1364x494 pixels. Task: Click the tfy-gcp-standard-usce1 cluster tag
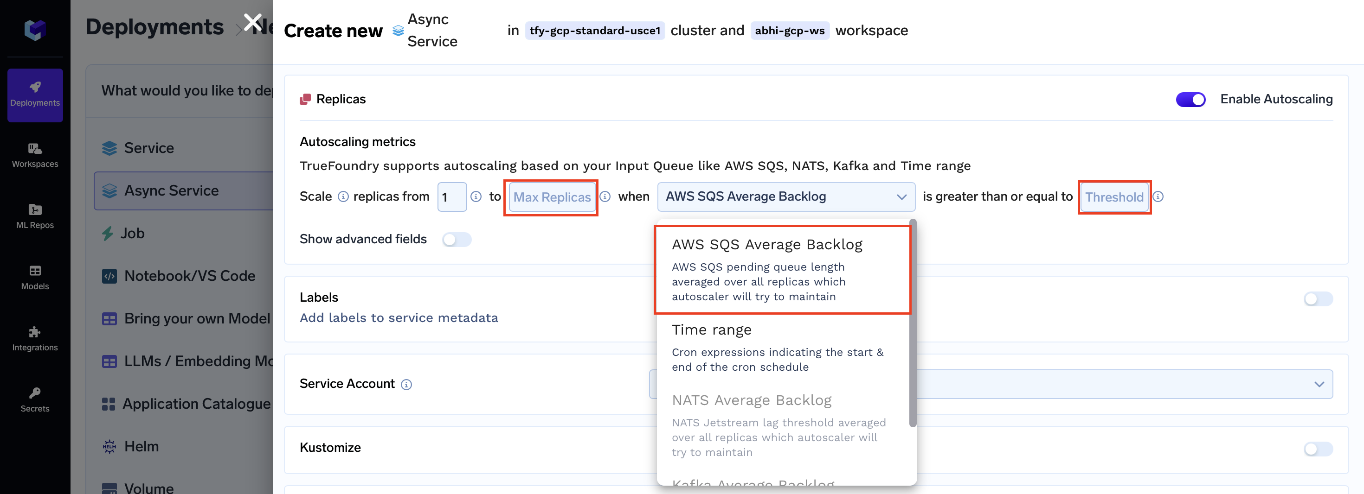tap(595, 31)
